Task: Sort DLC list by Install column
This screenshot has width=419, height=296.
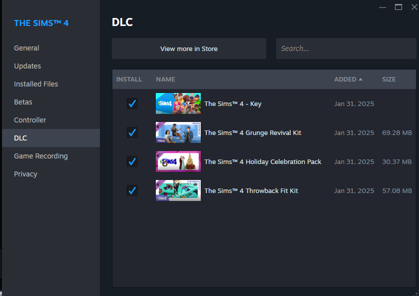Action: click(129, 79)
